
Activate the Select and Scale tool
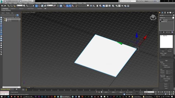coord(42,6)
